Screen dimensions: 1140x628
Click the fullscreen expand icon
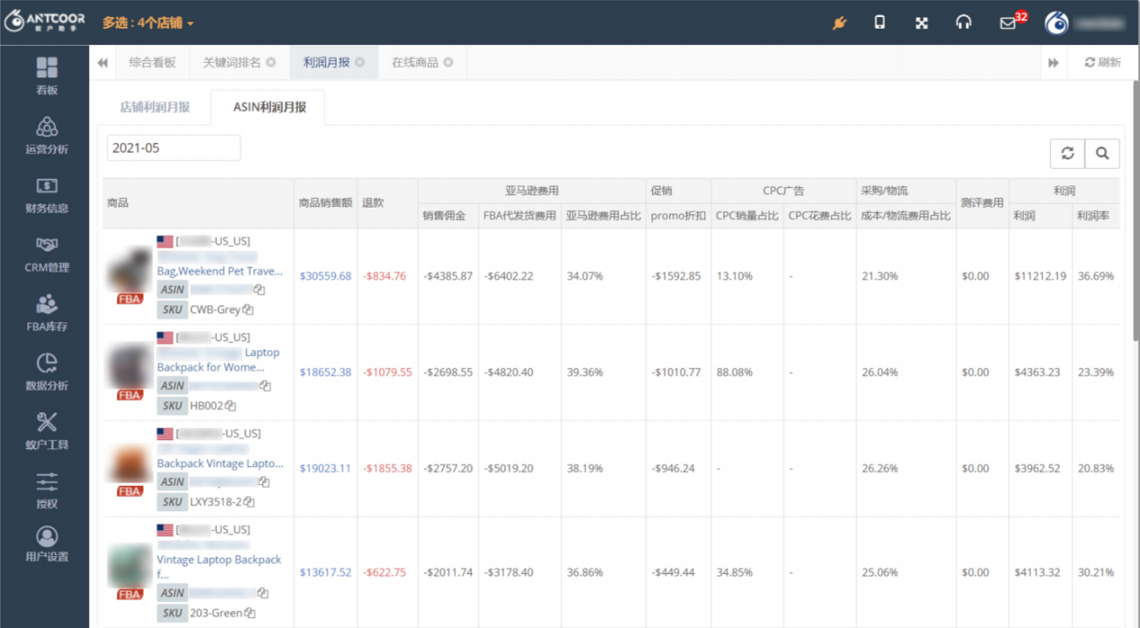point(921,22)
